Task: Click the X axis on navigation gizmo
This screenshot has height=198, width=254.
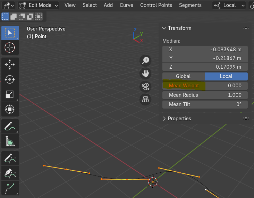Action: [x=141, y=41]
